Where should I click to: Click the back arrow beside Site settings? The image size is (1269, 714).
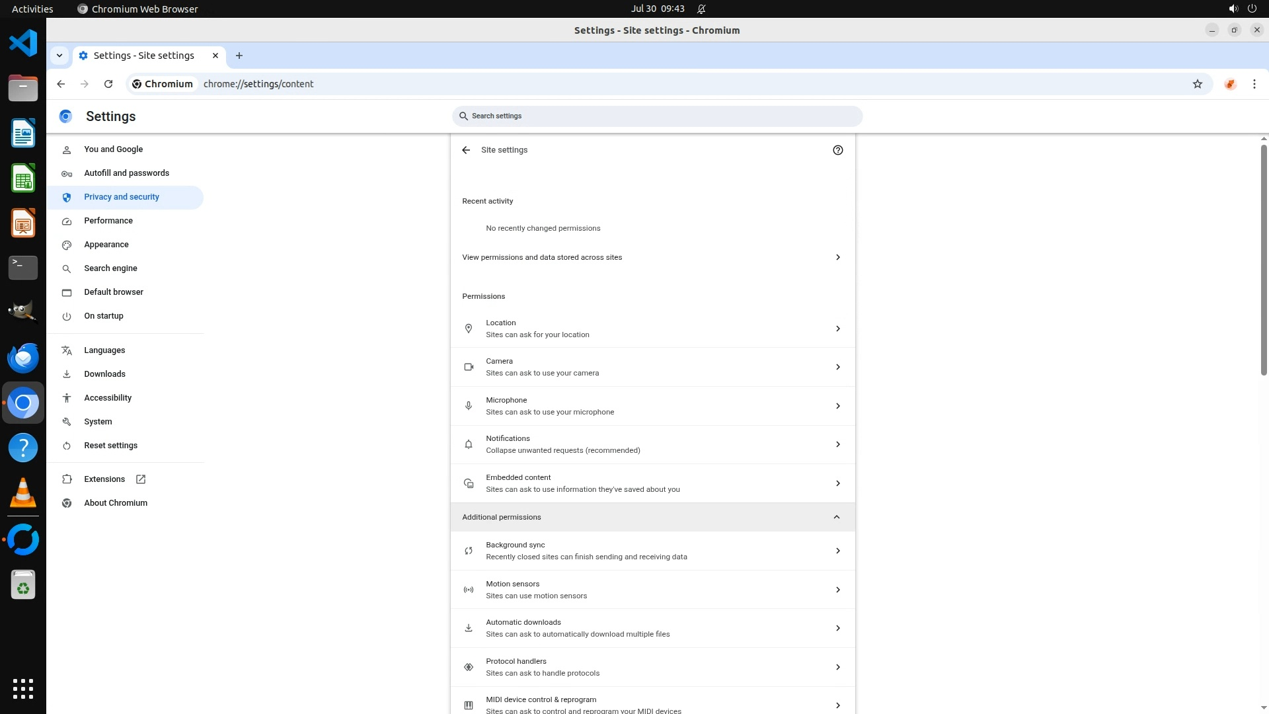point(466,150)
